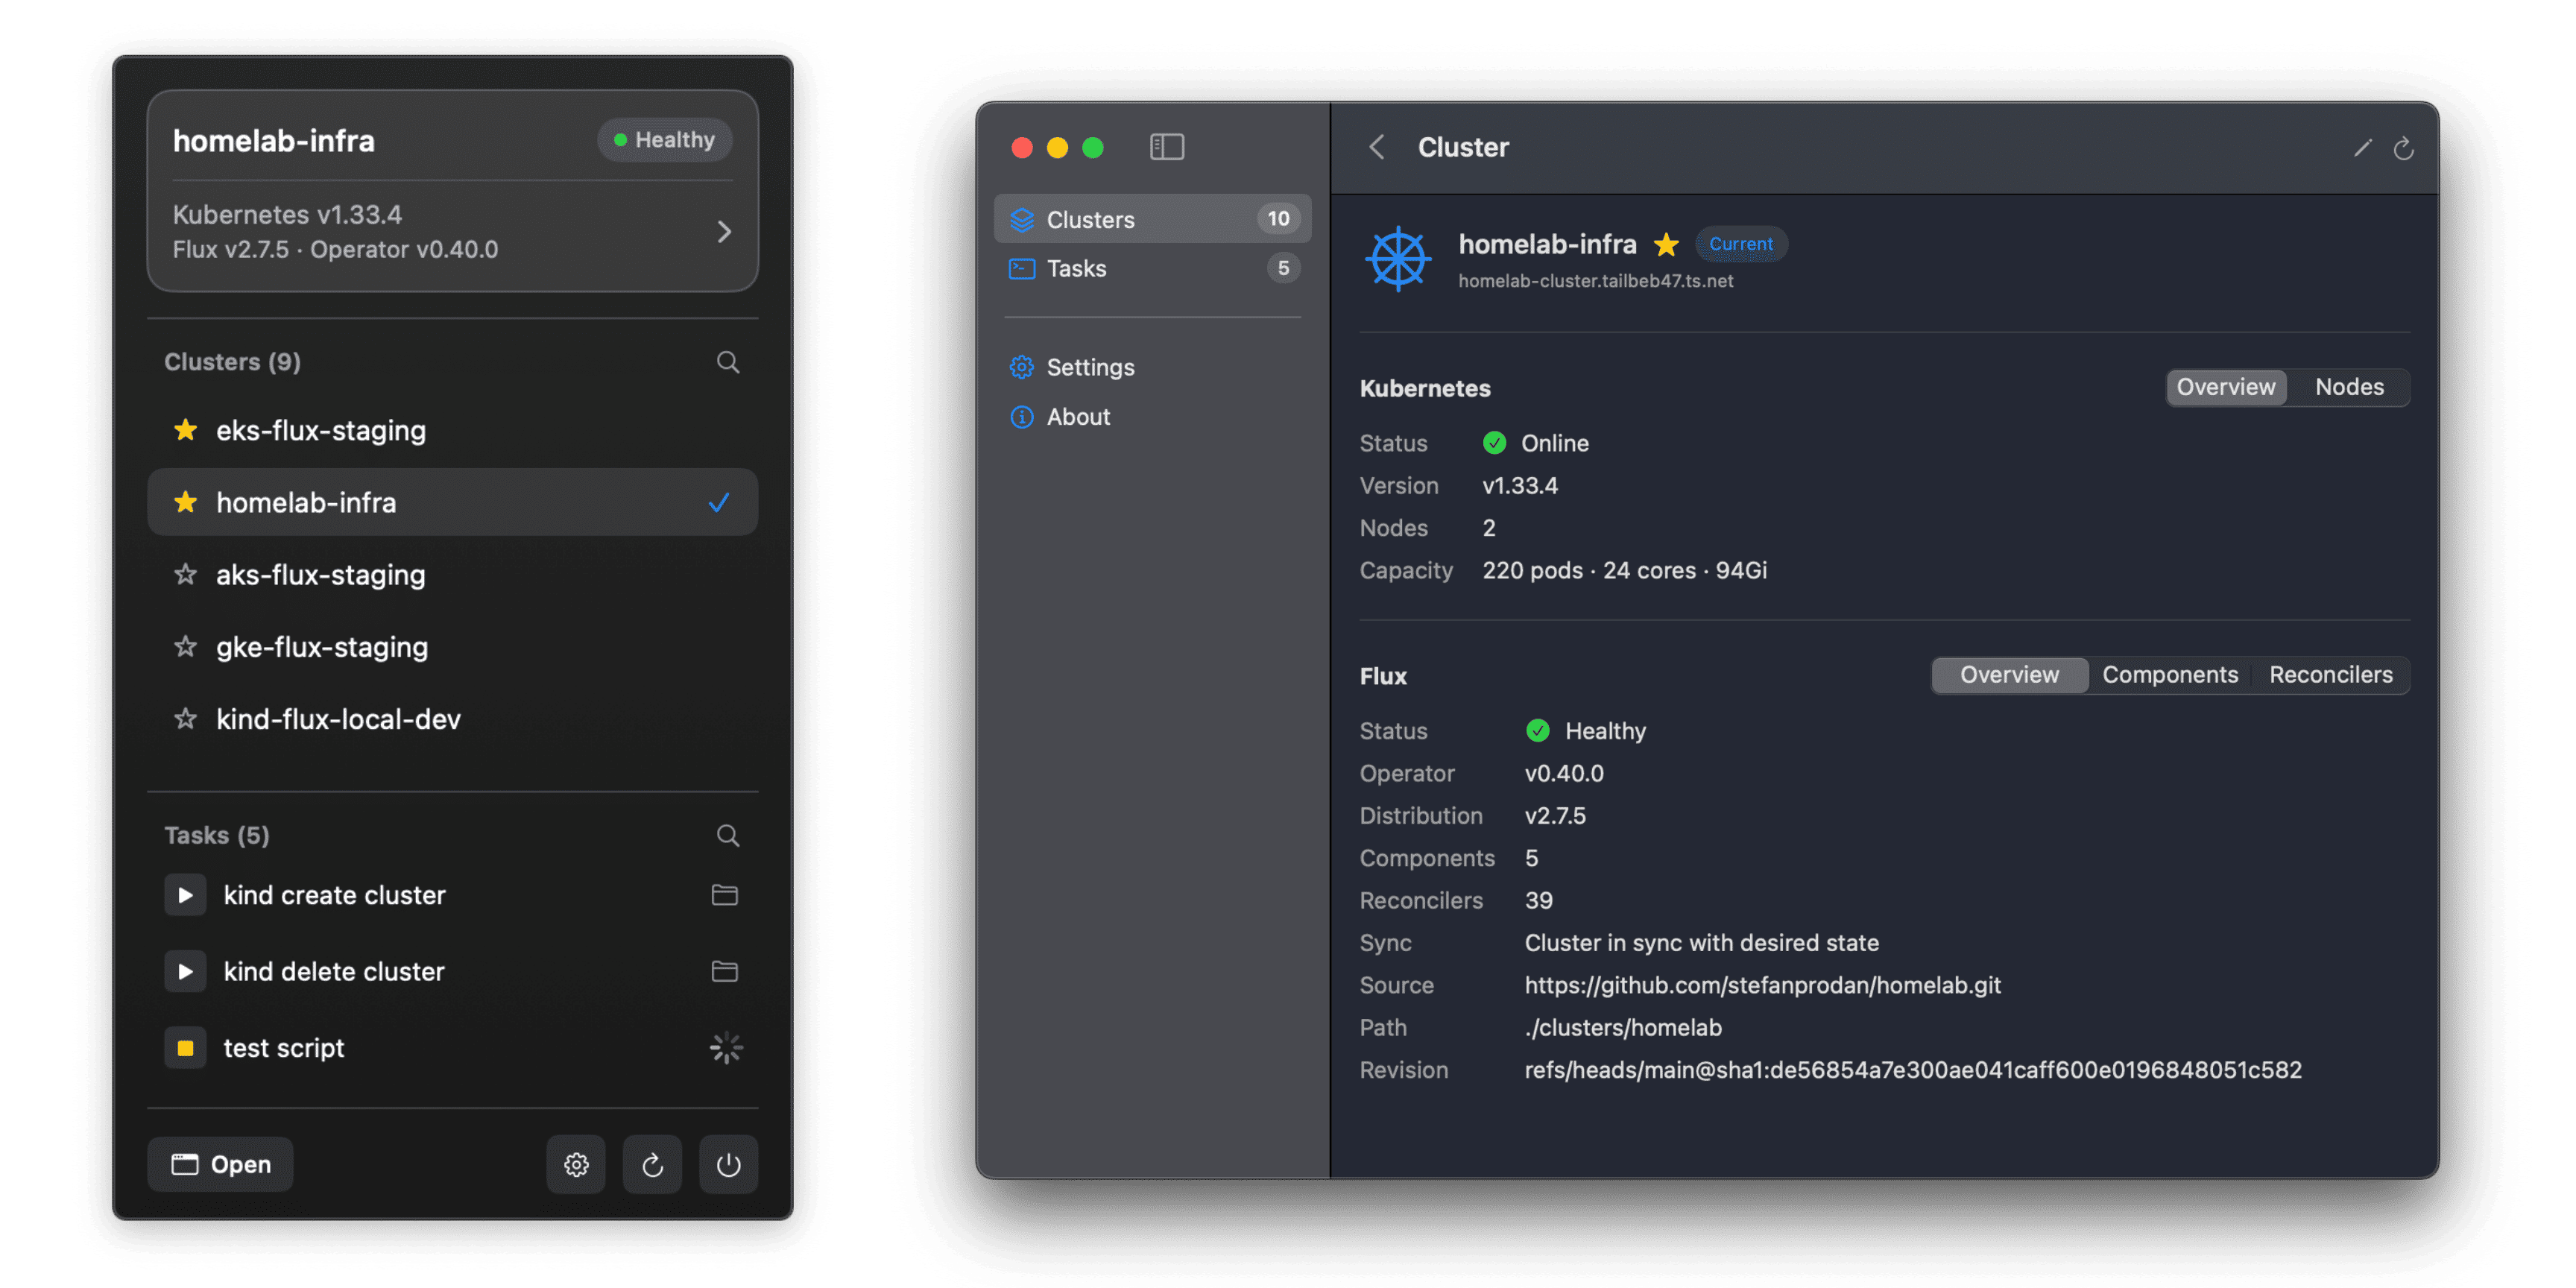Toggle favorite star for eks-flux-staging
The image size is (2576, 1288).
pyautogui.click(x=185, y=430)
